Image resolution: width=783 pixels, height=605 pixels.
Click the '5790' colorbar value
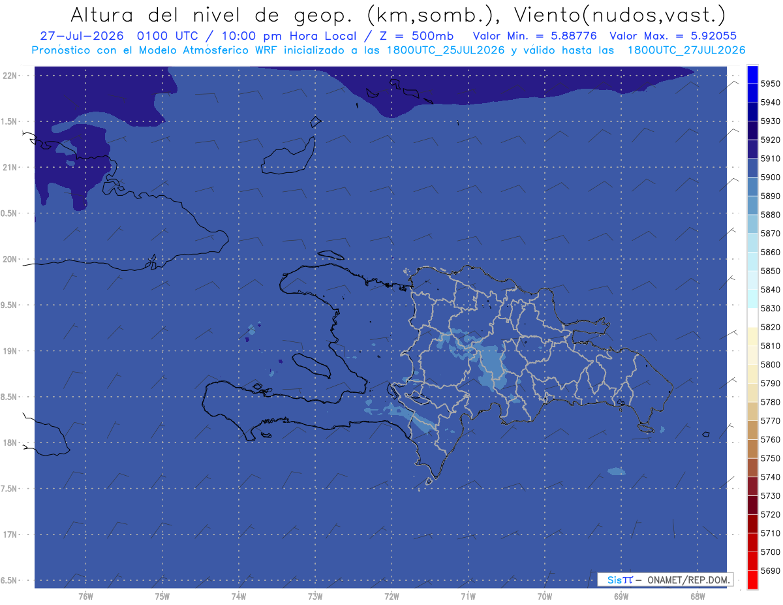point(771,383)
